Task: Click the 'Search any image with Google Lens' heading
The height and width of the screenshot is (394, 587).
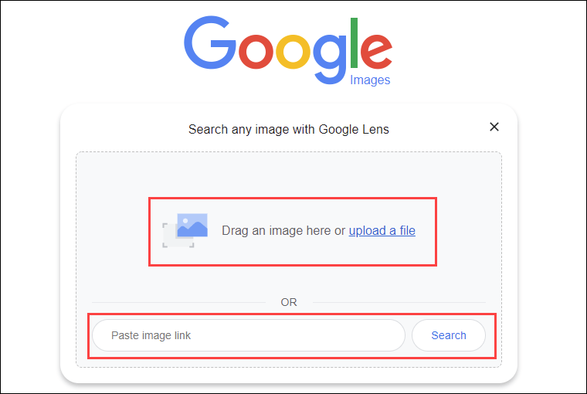Action: coord(289,129)
